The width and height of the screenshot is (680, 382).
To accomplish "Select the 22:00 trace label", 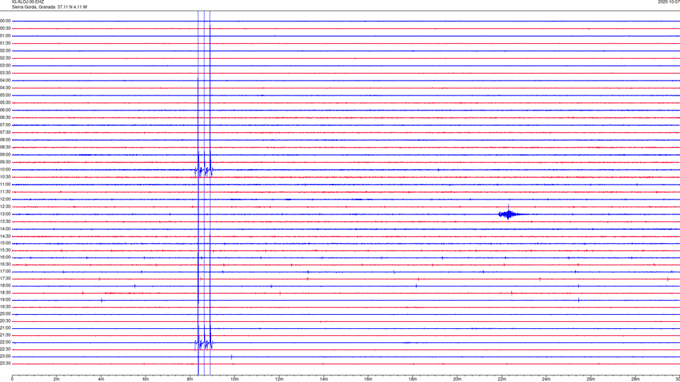I will [x=6, y=342].
